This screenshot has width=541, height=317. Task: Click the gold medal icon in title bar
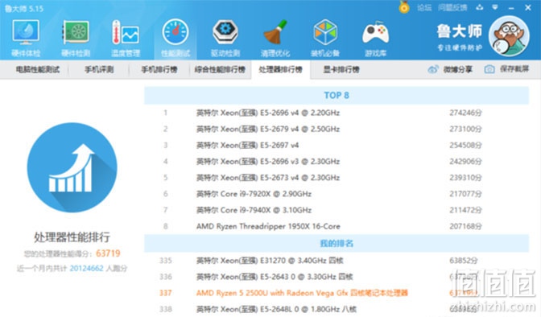(x=404, y=7)
